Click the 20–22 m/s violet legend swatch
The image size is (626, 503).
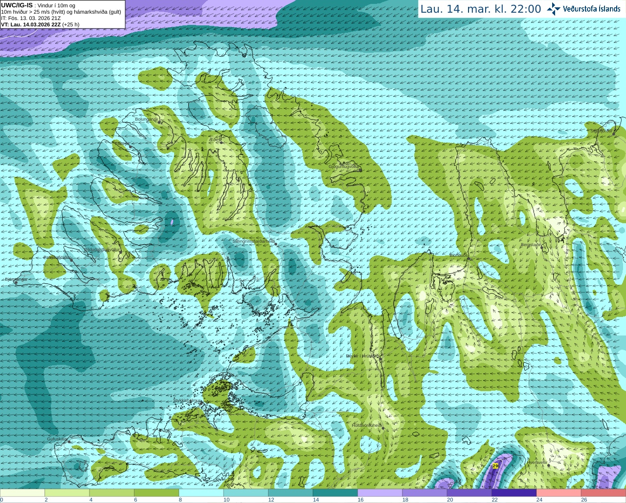pos(469,493)
